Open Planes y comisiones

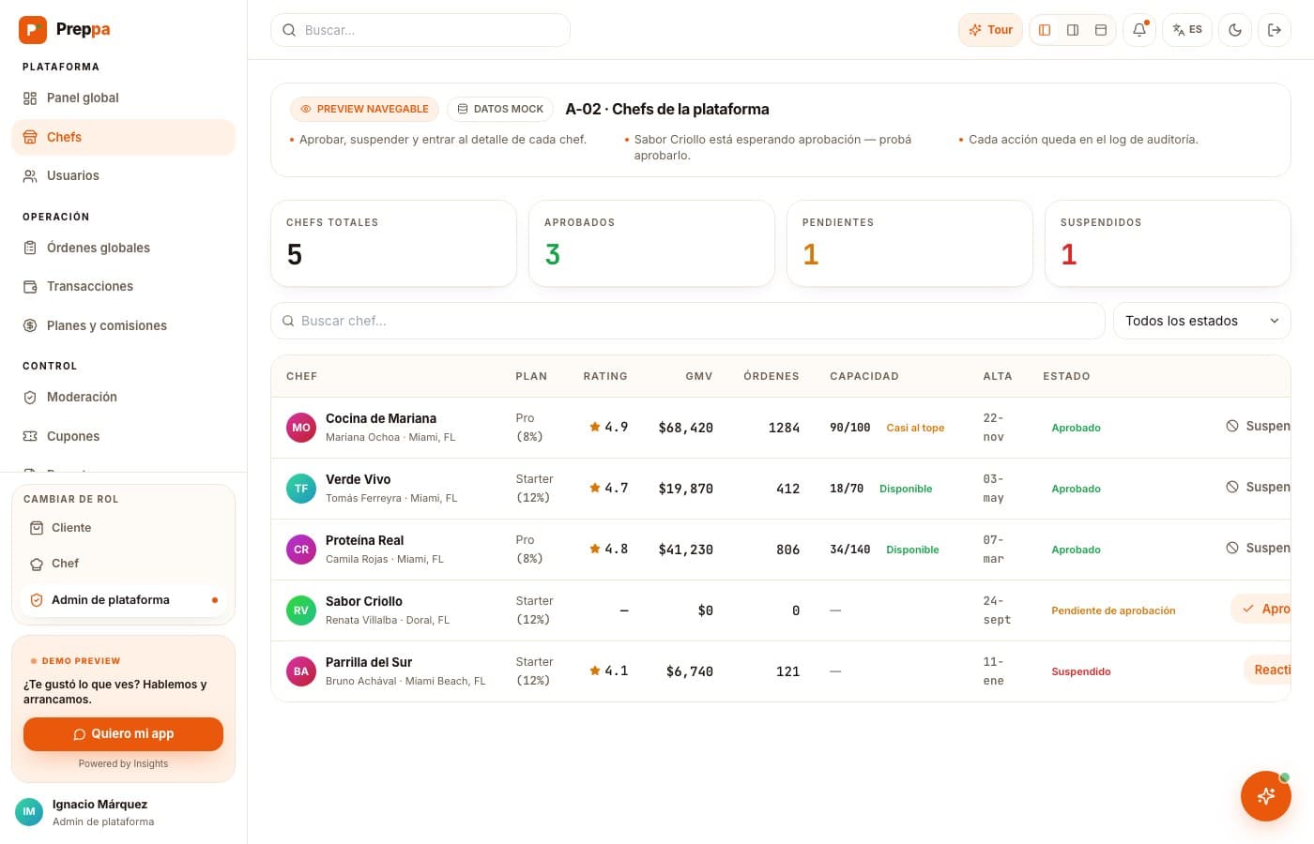123,325
